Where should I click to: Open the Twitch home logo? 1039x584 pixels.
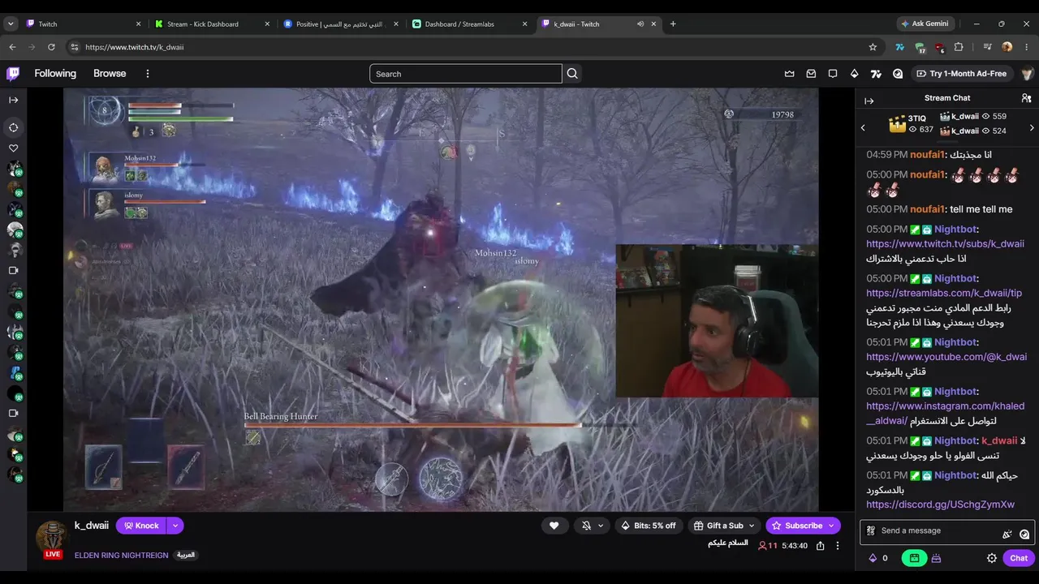tap(13, 74)
